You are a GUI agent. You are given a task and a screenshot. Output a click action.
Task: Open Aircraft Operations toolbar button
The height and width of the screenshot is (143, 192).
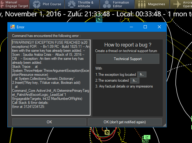click(181, 4)
